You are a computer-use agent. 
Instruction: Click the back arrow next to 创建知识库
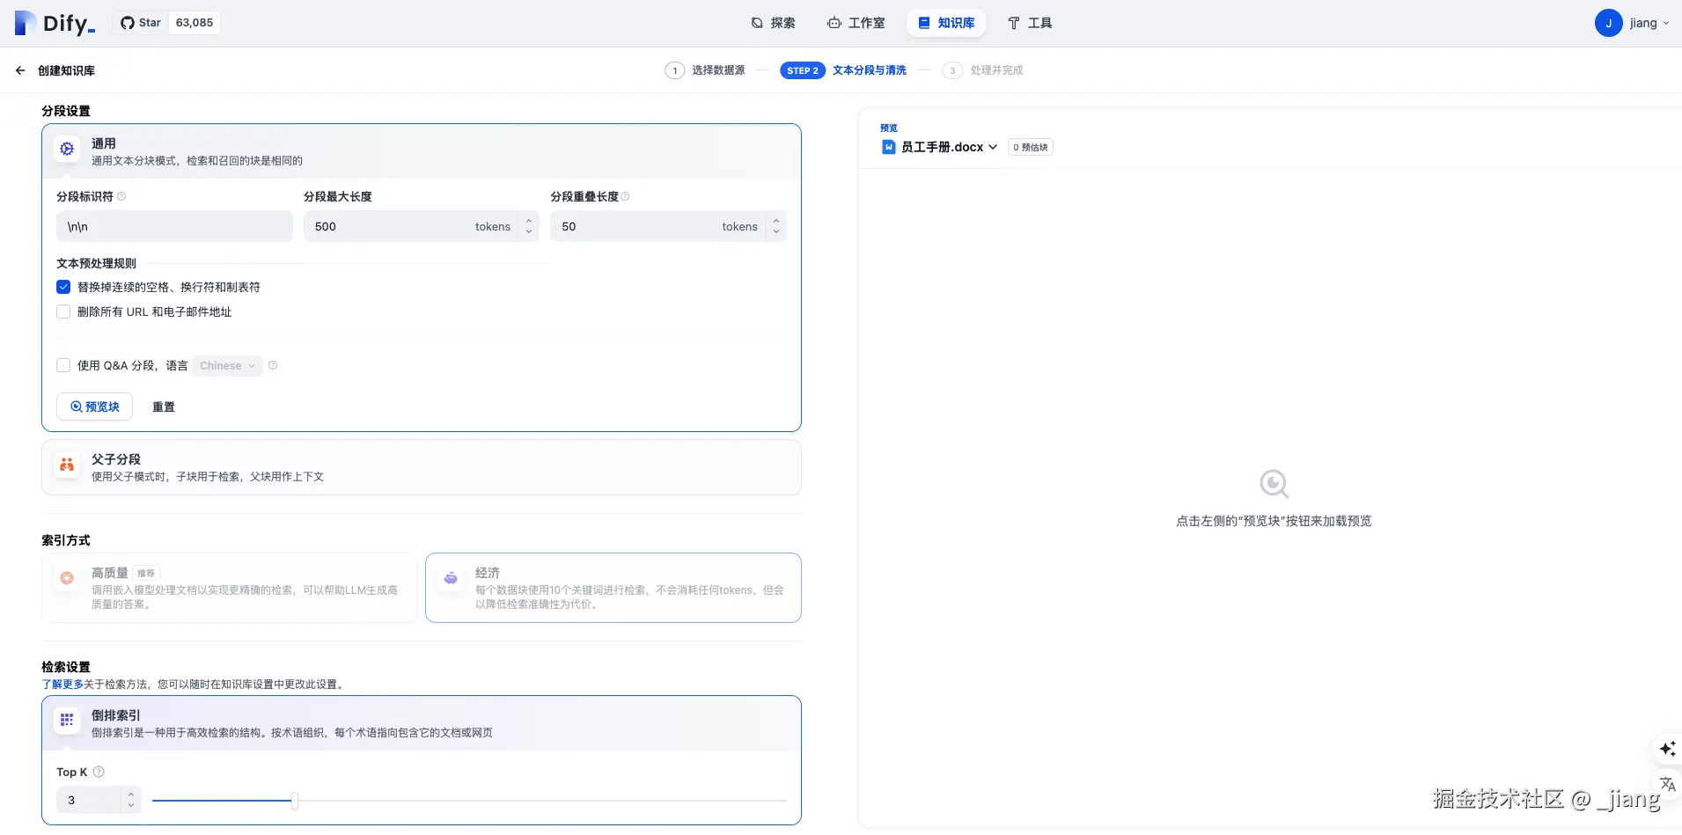[x=19, y=70]
